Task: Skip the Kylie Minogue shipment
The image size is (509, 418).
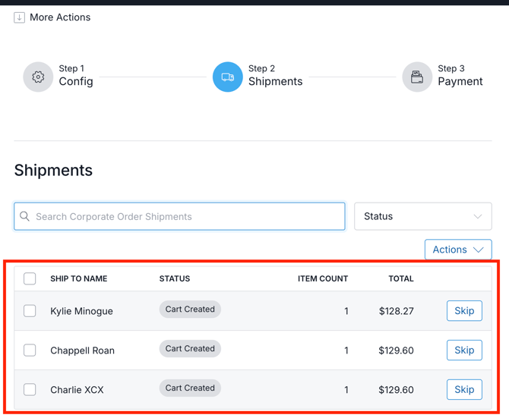Action: [464, 311]
